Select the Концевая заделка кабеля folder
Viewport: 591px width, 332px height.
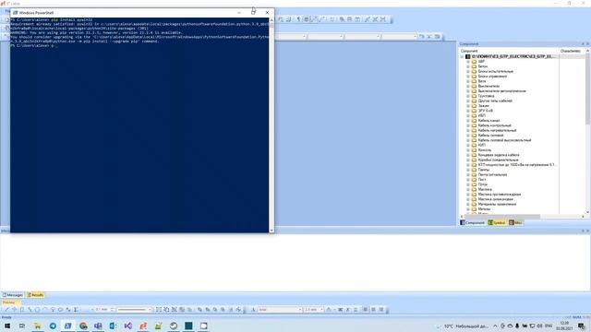click(499, 155)
